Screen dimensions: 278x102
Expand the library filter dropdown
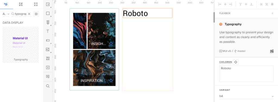click(x=6, y=14)
